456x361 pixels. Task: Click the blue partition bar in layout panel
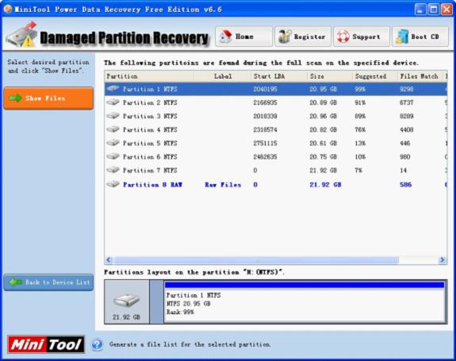[305, 285]
